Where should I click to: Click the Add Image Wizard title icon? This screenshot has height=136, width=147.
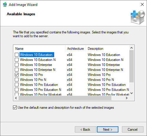[5, 4]
